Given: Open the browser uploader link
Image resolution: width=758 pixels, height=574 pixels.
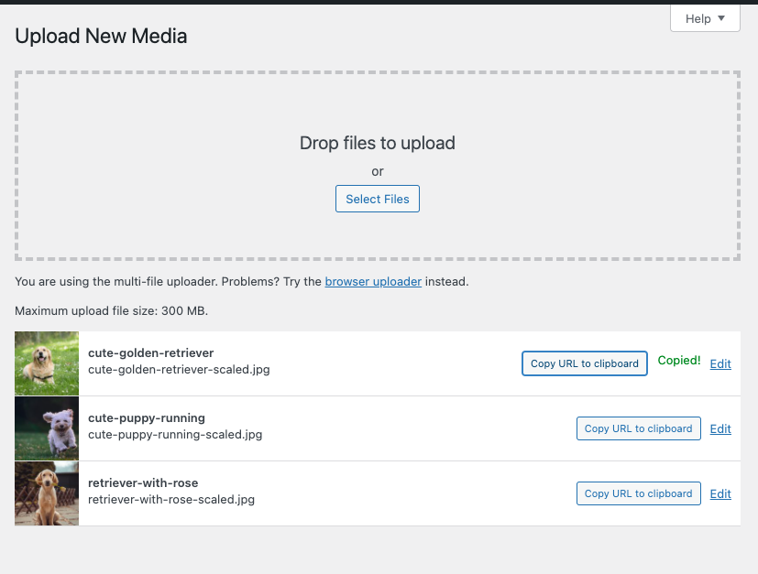Looking at the screenshot, I should click(372, 281).
